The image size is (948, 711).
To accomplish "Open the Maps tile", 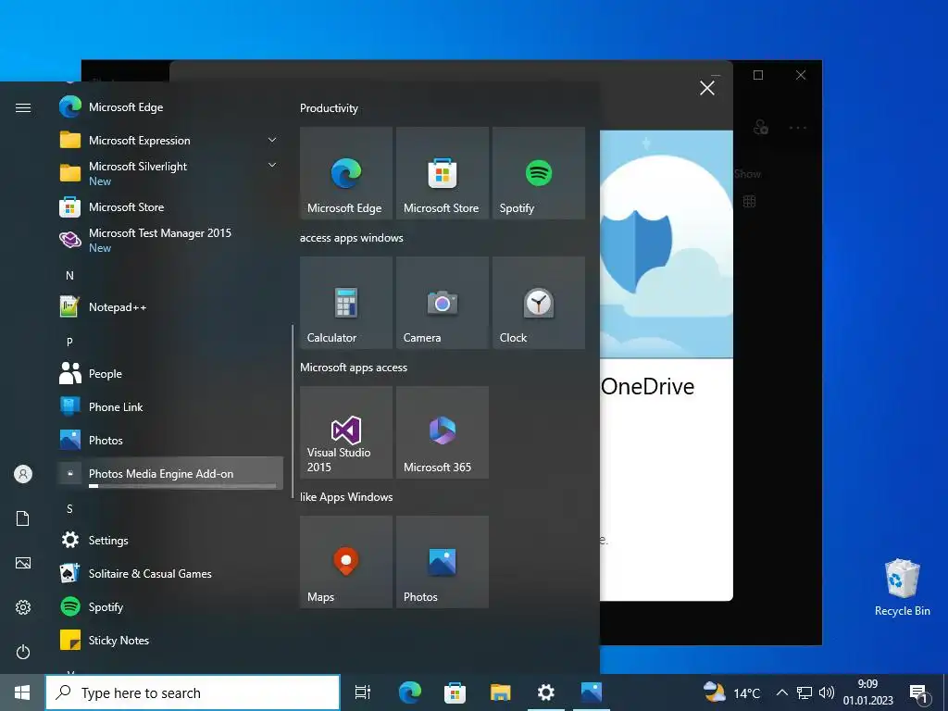I will tap(346, 562).
